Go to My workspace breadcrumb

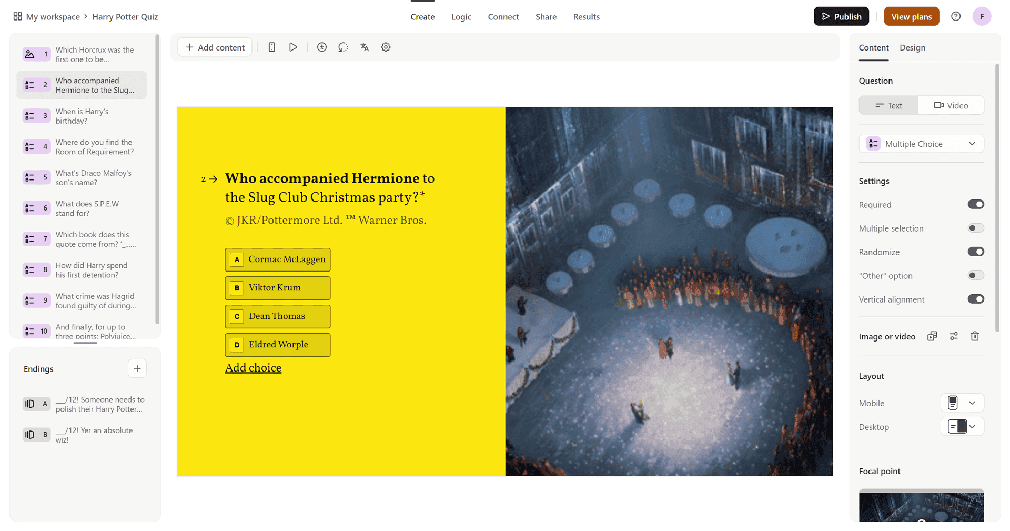tap(53, 17)
